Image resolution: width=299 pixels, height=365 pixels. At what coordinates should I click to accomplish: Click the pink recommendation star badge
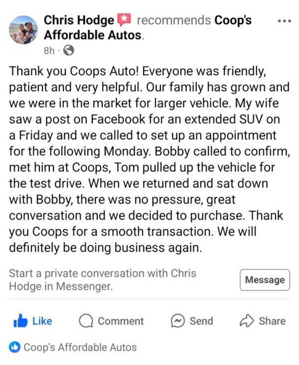124,20
